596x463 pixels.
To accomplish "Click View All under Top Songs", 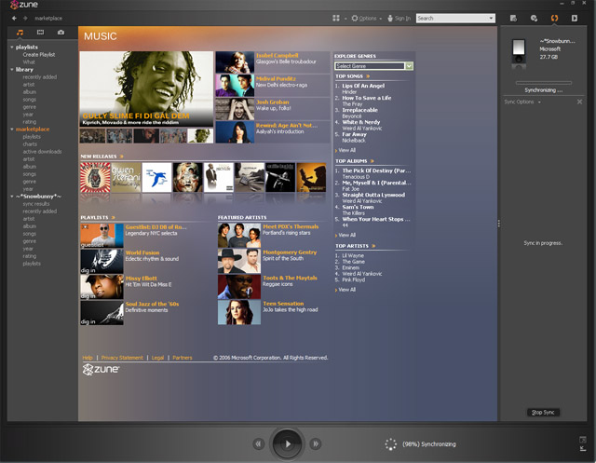I will 346,150.
